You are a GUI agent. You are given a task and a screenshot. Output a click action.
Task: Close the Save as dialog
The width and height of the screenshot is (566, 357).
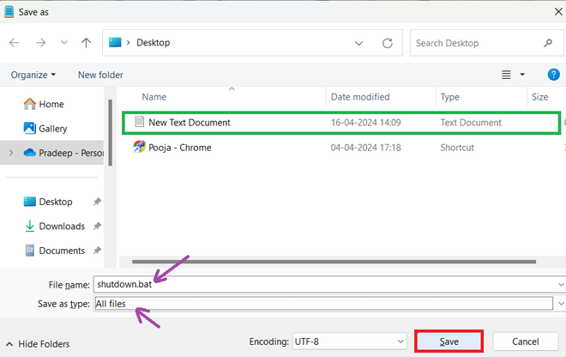[558, 11]
